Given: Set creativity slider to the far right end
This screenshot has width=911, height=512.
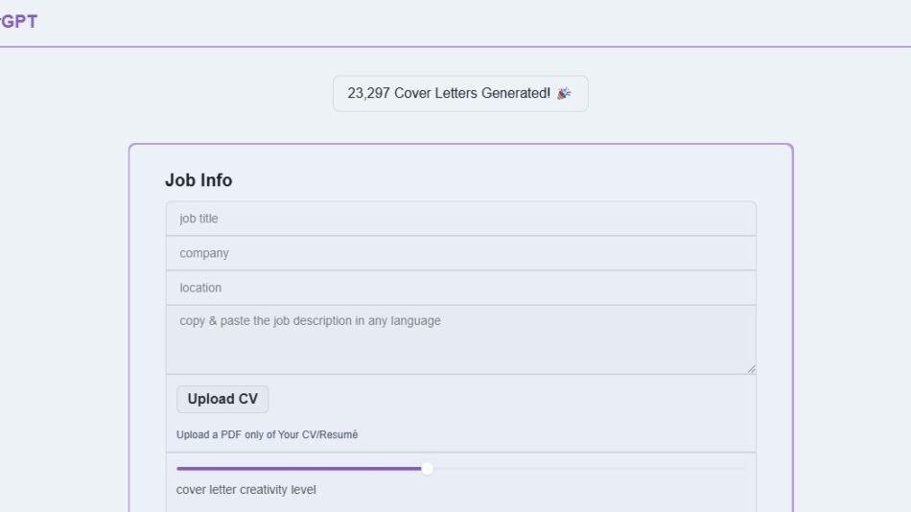Looking at the screenshot, I should (745, 469).
